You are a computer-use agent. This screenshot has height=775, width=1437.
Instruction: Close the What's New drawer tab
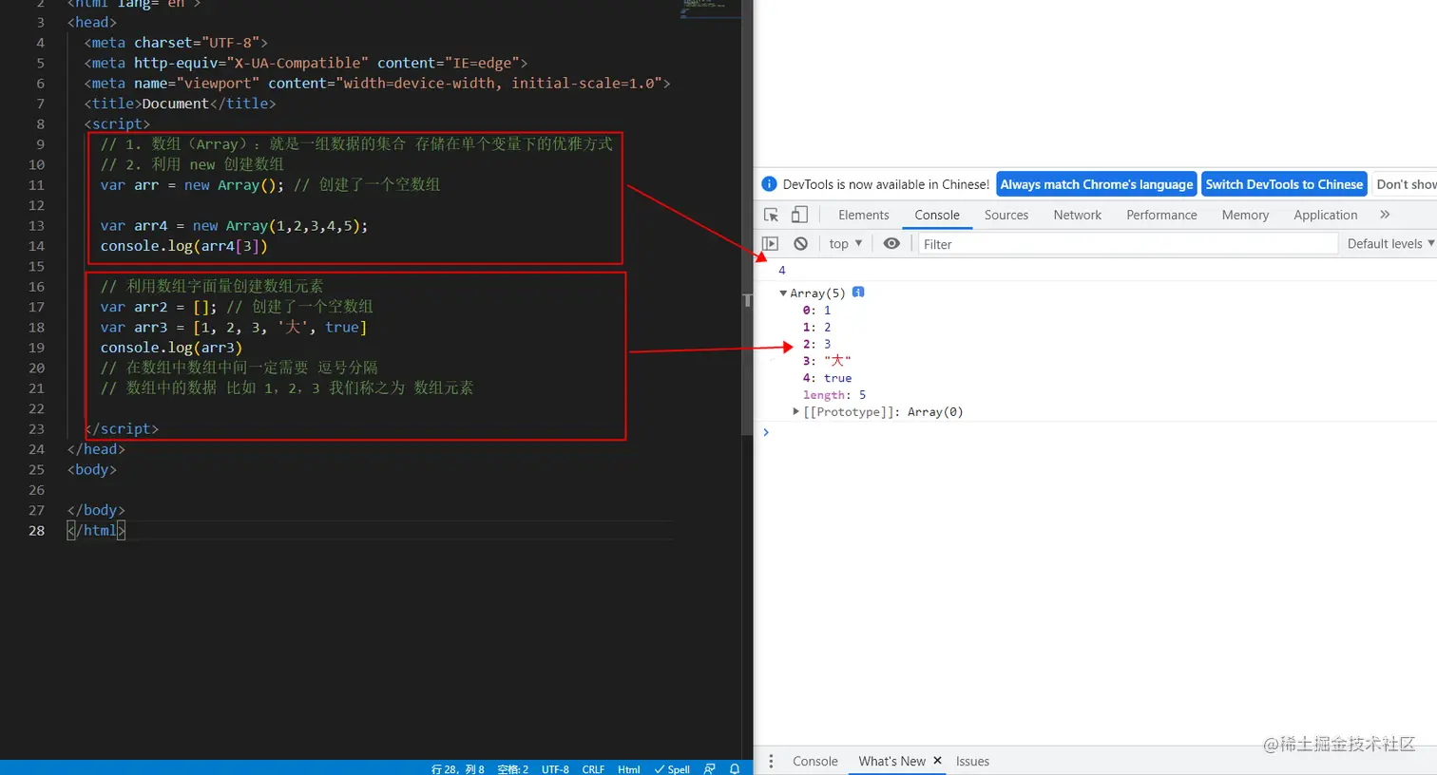(937, 761)
